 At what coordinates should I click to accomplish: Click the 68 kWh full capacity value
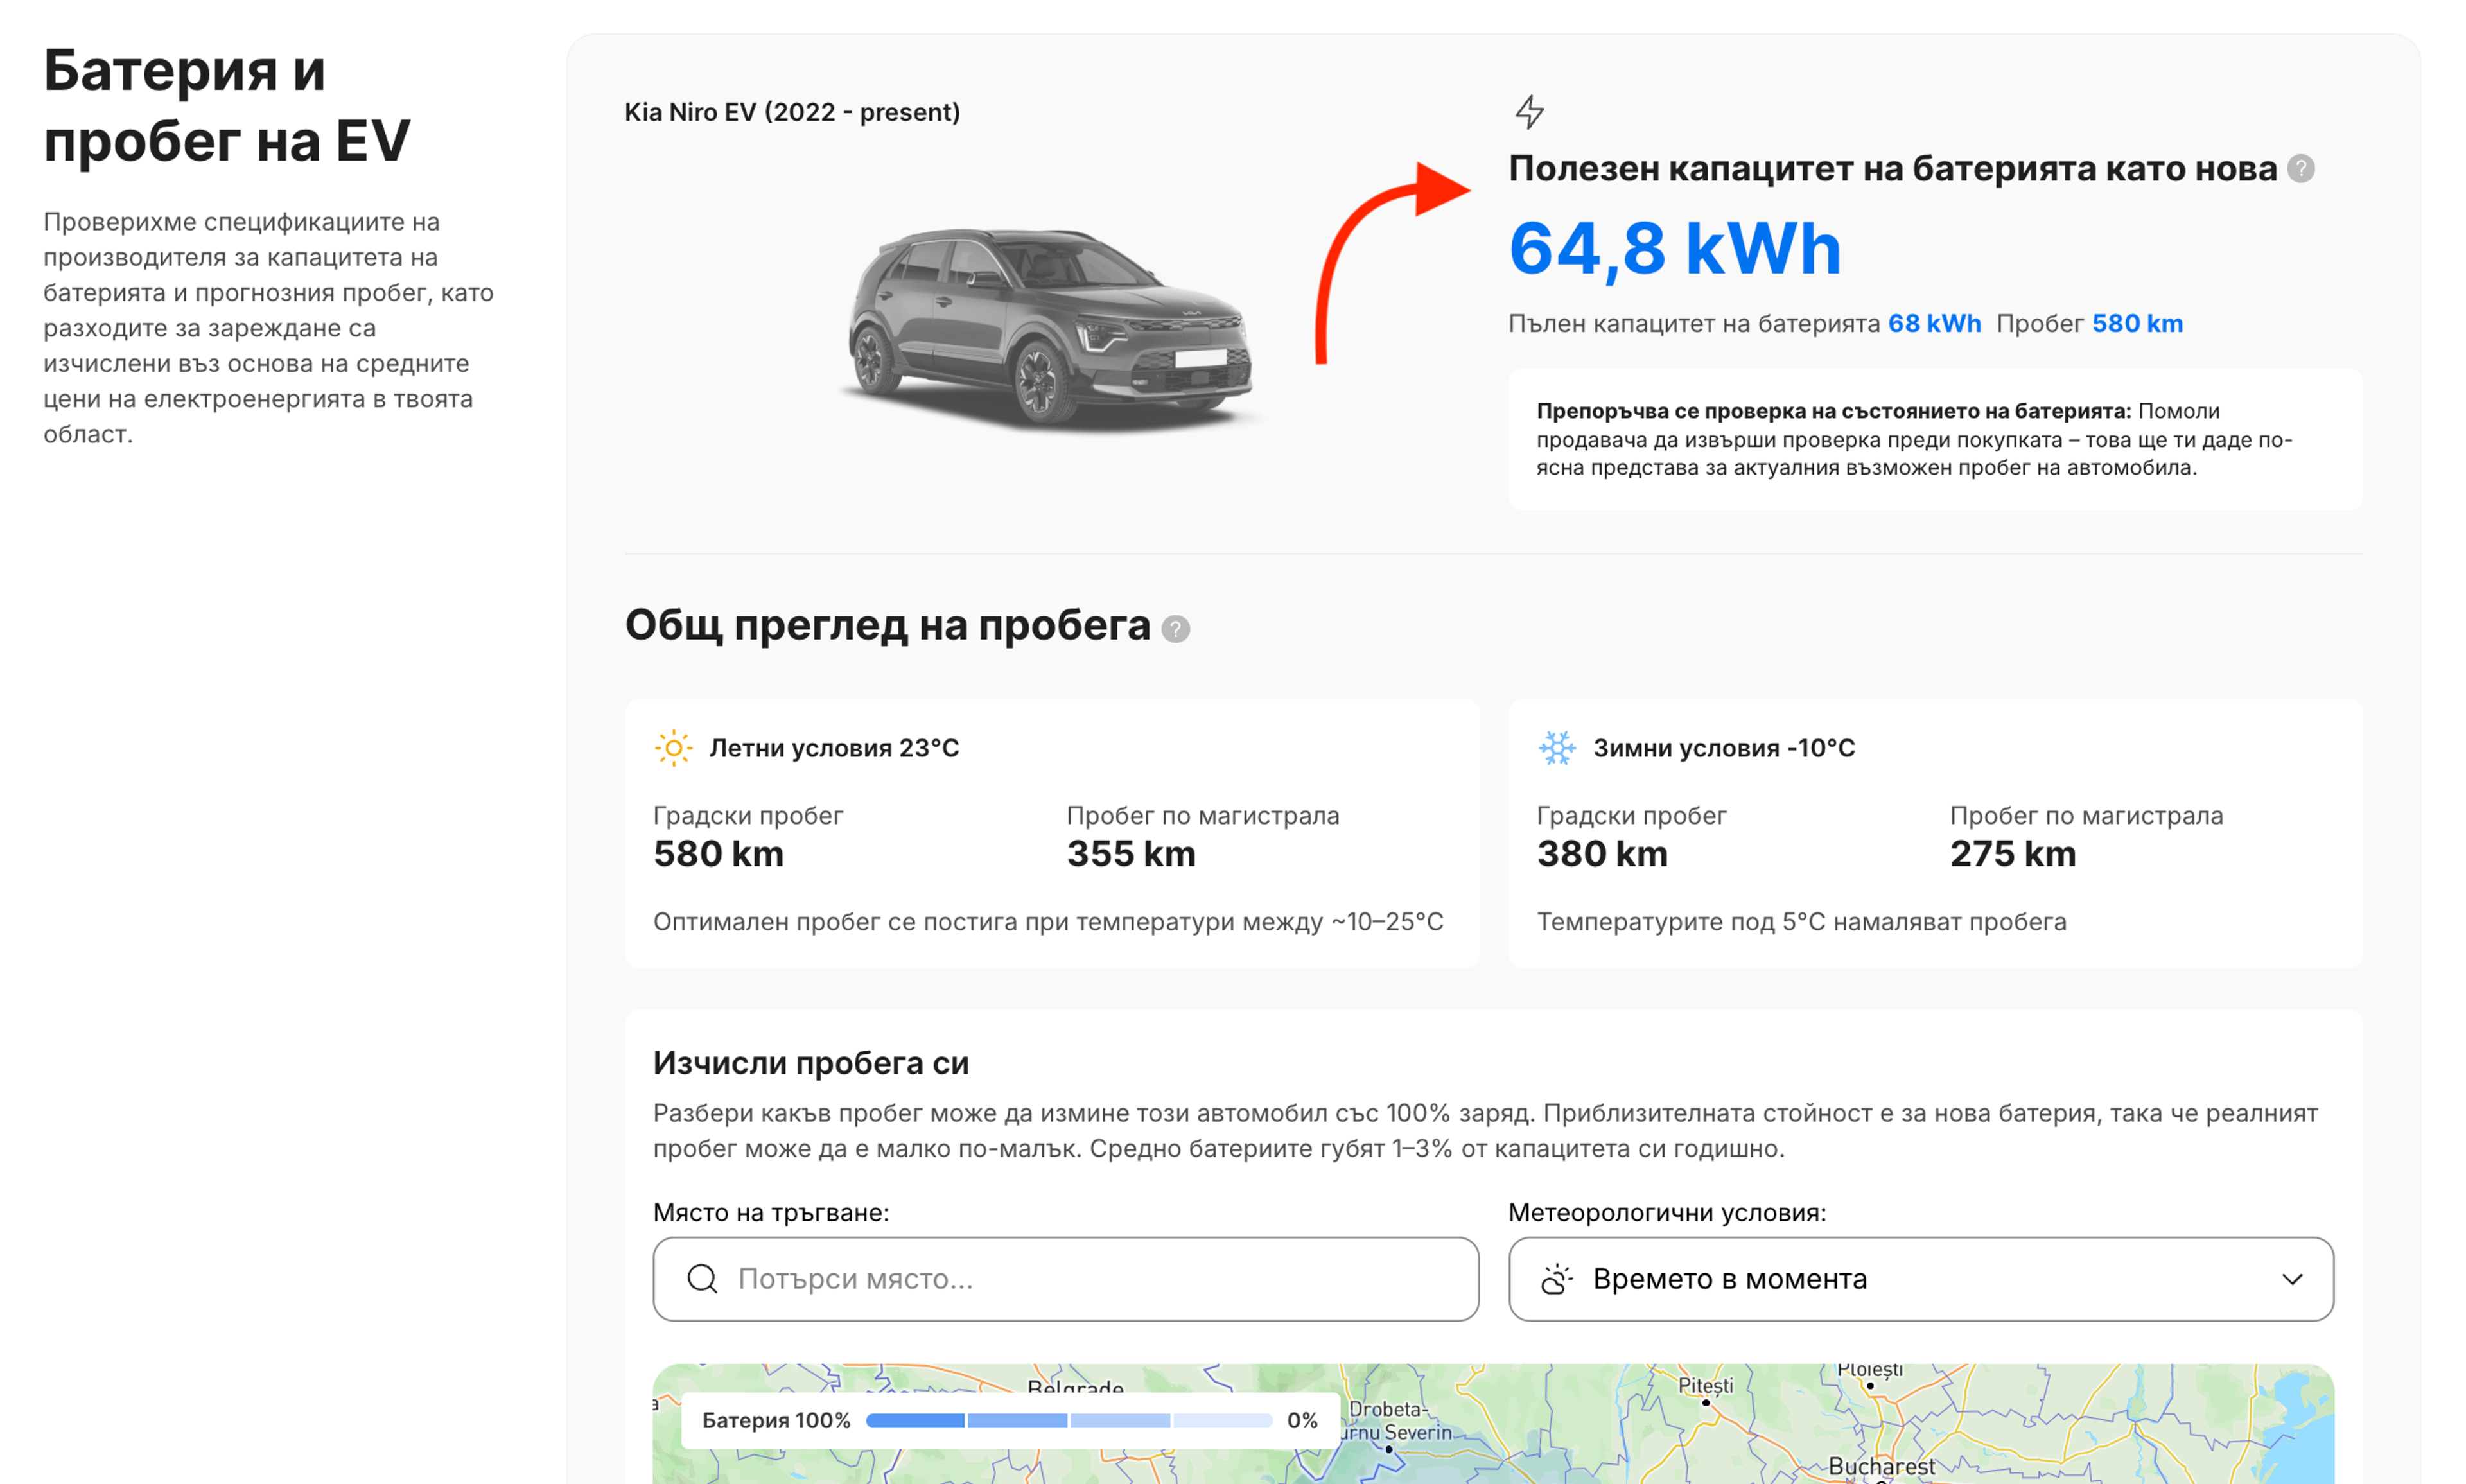pyautogui.click(x=1934, y=324)
